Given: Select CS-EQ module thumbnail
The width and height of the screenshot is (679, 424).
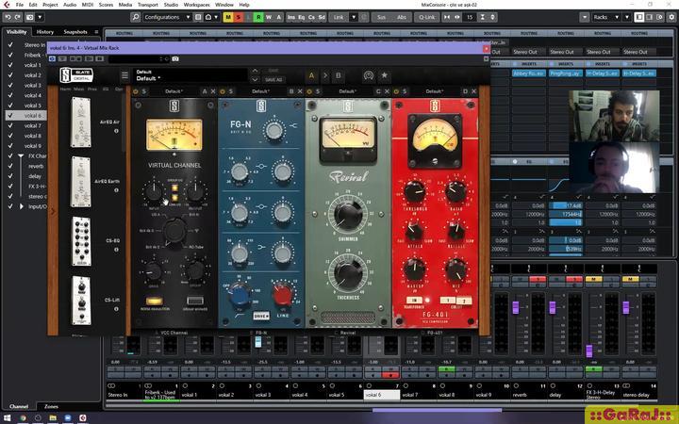Looking at the screenshot, I should point(81,241).
